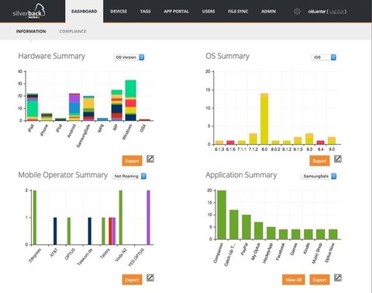
Task: Edit the Application Summary with the pencil icon
Action: [x=338, y=277]
